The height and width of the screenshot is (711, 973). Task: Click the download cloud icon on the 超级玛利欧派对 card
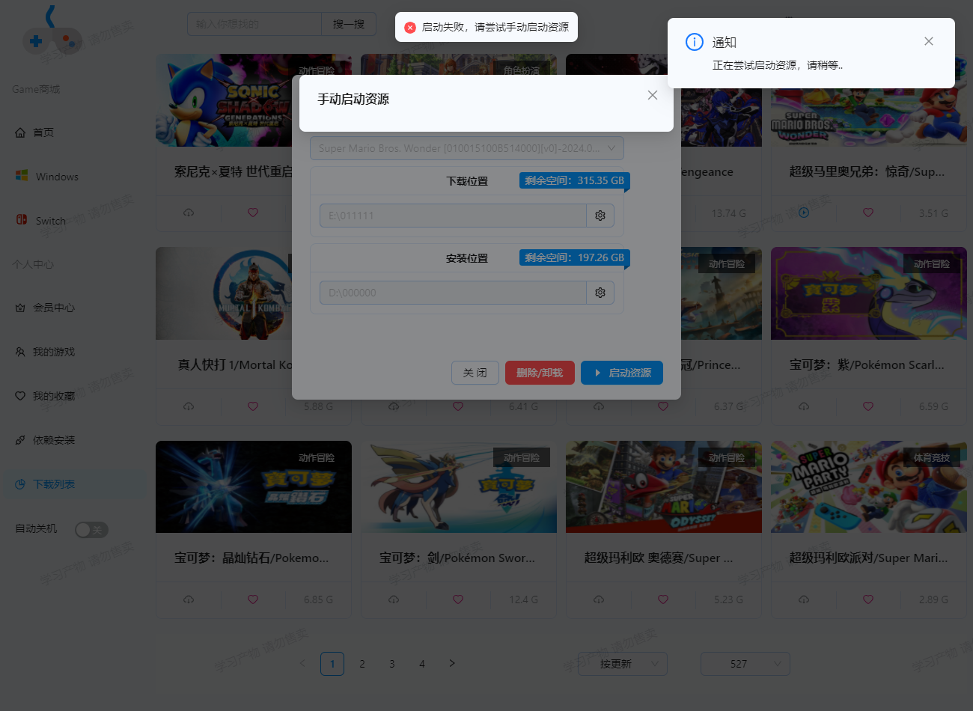pyautogui.click(x=804, y=599)
